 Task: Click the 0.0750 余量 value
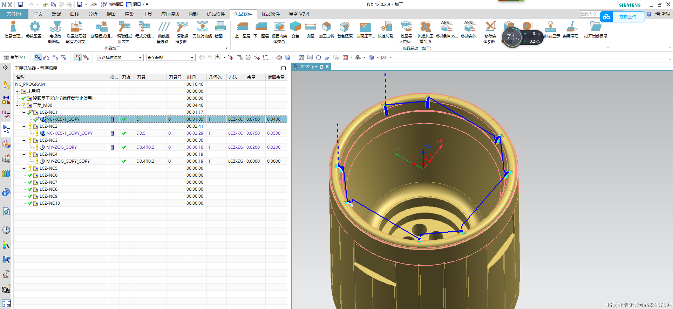point(253,133)
